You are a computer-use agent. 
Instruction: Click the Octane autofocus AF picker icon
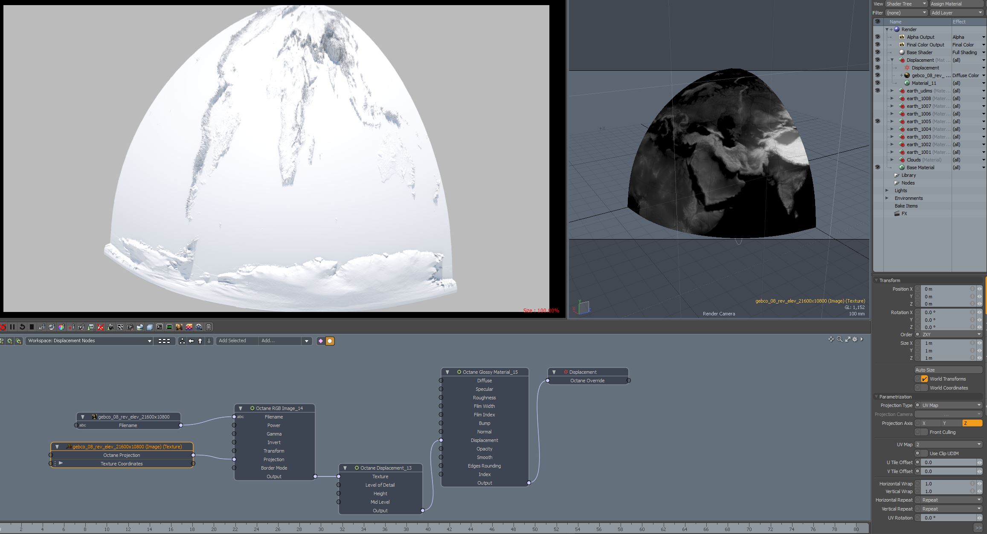coord(41,327)
